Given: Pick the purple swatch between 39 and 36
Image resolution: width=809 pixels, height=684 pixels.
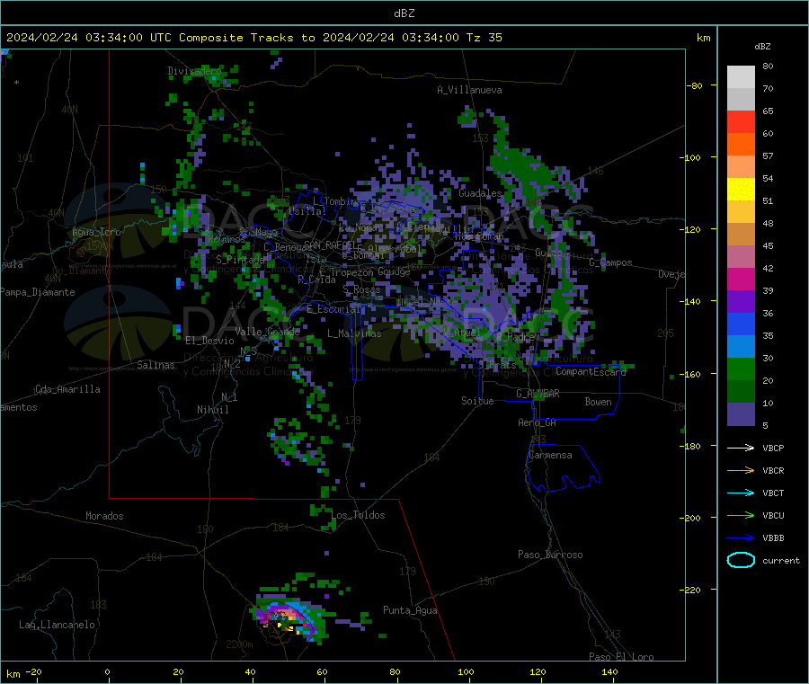Looking at the screenshot, I should point(741,302).
